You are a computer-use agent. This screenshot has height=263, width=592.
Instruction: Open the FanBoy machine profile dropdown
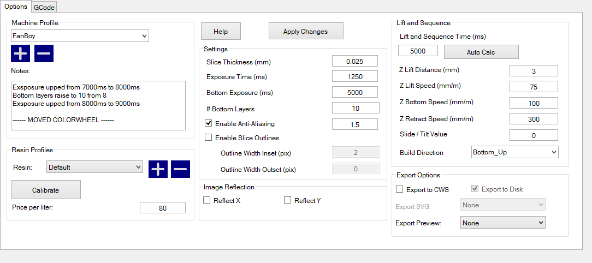(x=80, y=36)
